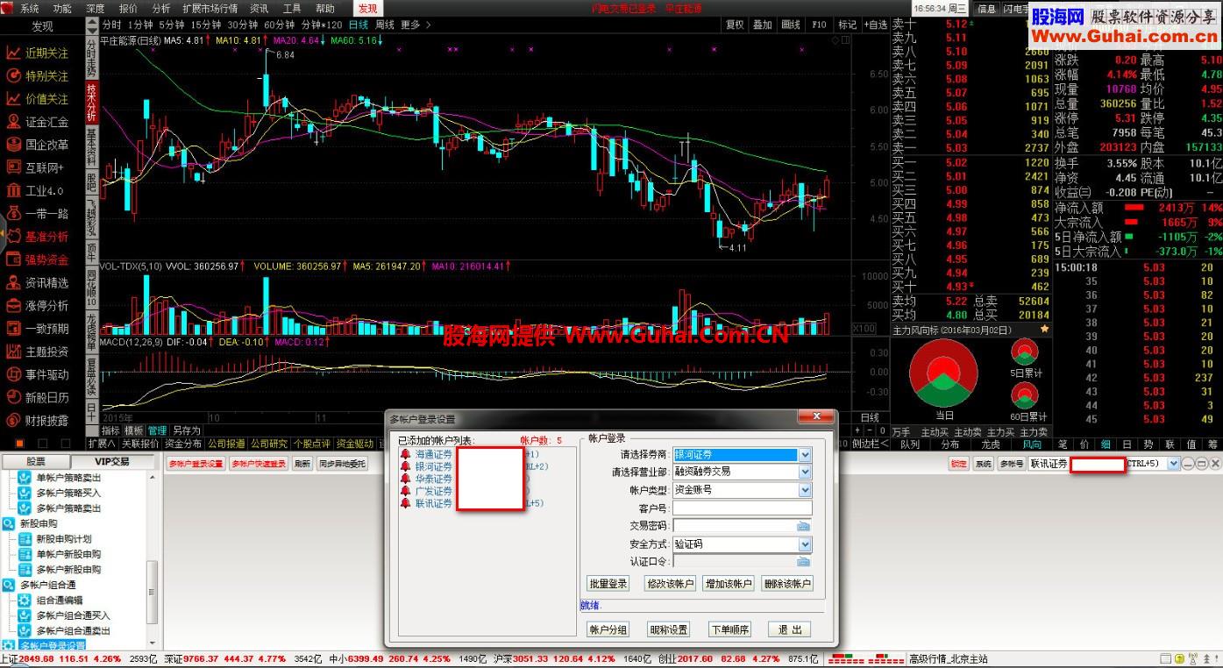Open 帐户类型 account type dropdown
This screenshot has width=1223, height=668.
(x=805, y=490)
